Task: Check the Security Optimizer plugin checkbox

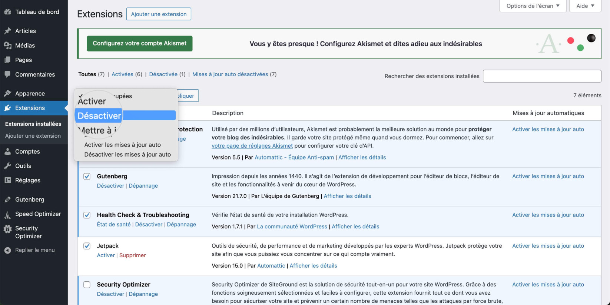Action: (87, 285)
